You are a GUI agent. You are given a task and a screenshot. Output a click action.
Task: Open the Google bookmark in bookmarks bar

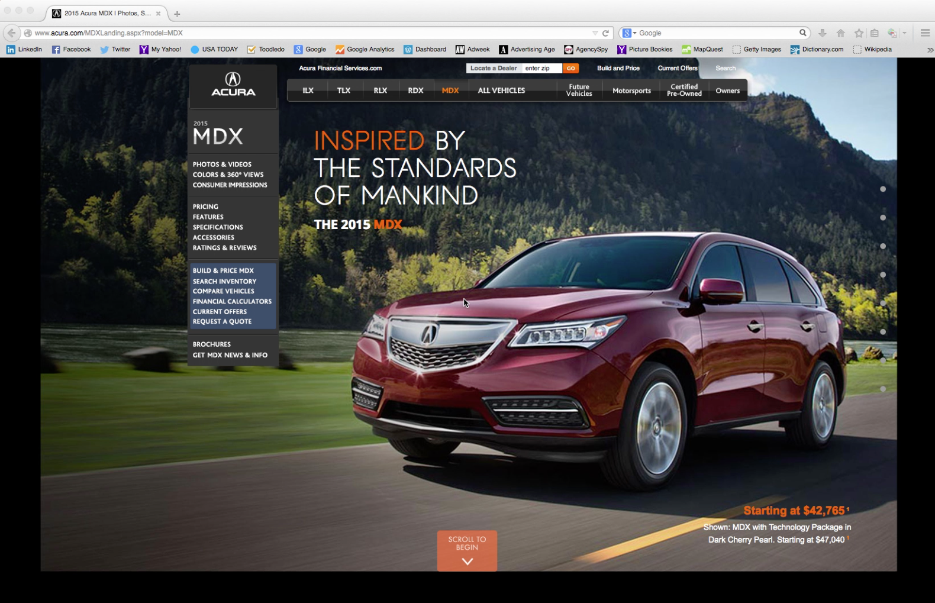tap(310, 50)
